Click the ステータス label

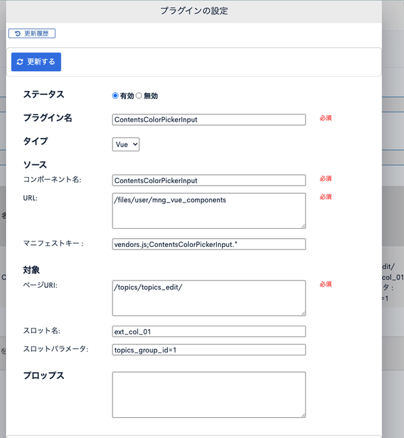[44, 94]
